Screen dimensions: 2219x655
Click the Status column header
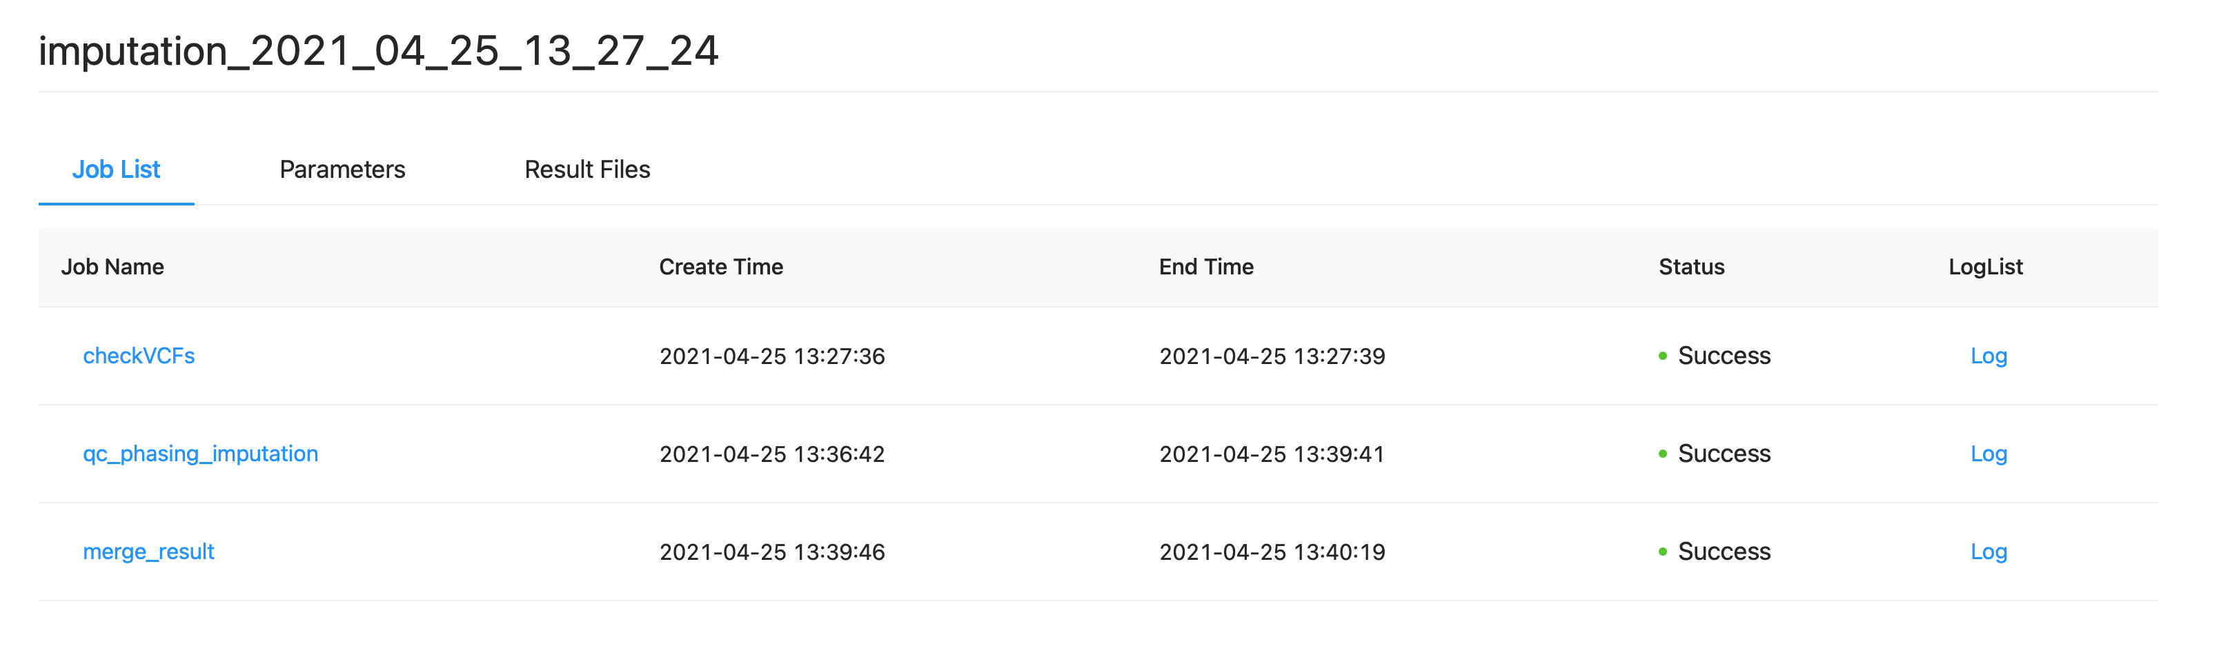coord(1691,267)
